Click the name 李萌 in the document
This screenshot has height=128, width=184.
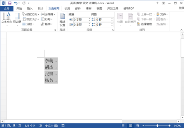coord(49,60)
